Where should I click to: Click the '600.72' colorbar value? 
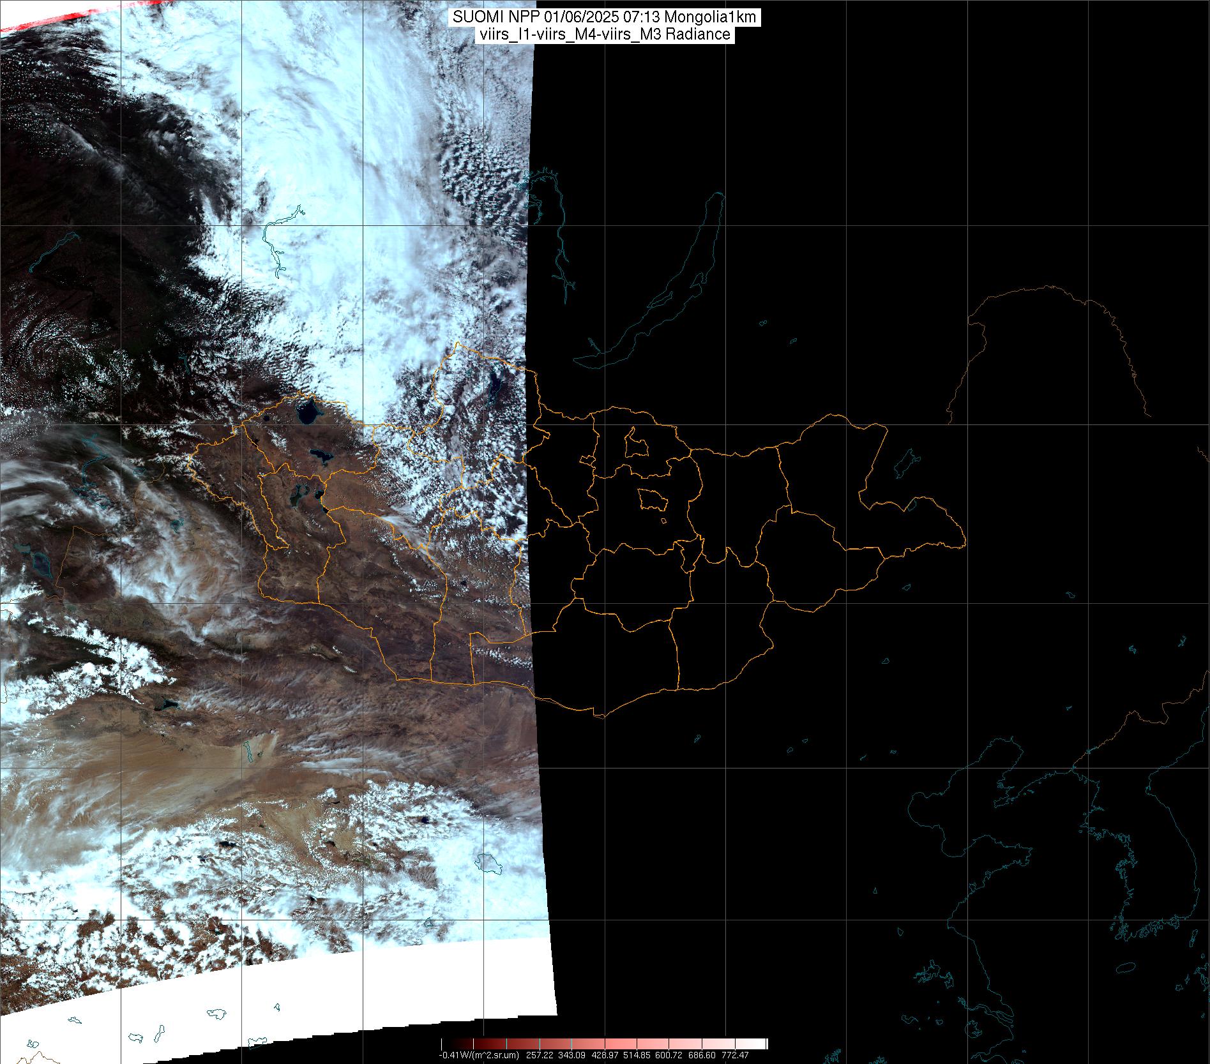(x=669, y=1055)
